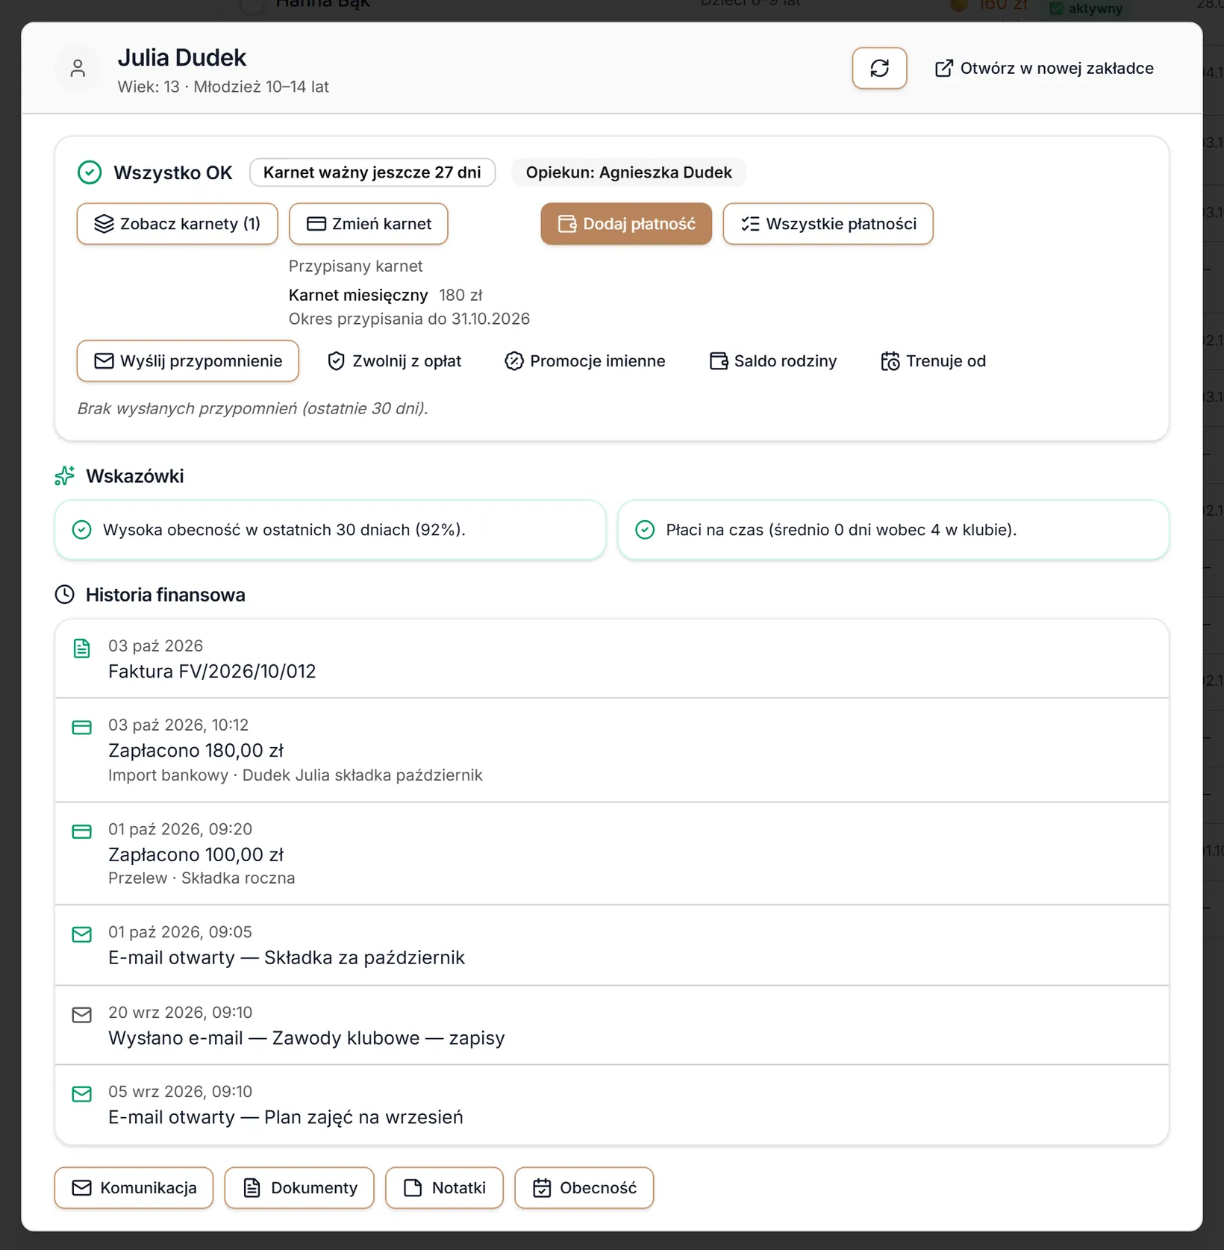This screenshot has height=1250, width=1224.
Task: Open E-mail otwarty Składka za październik entry
Action: [x=611, y=946]
